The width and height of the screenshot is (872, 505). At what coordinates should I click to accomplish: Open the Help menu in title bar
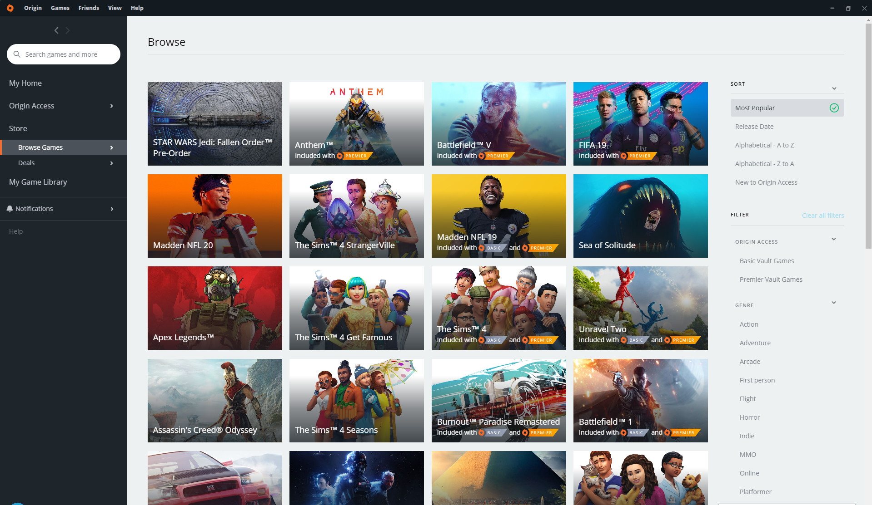[137, 8]
